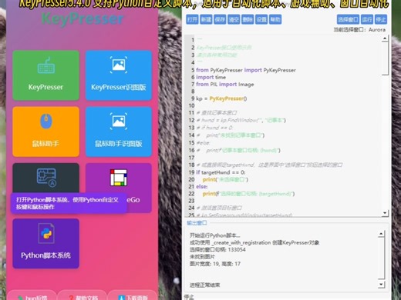The width and height of the screenshot is (401, 300).
Task: Click the code editor scrollbar thumb
Action: 385,58
